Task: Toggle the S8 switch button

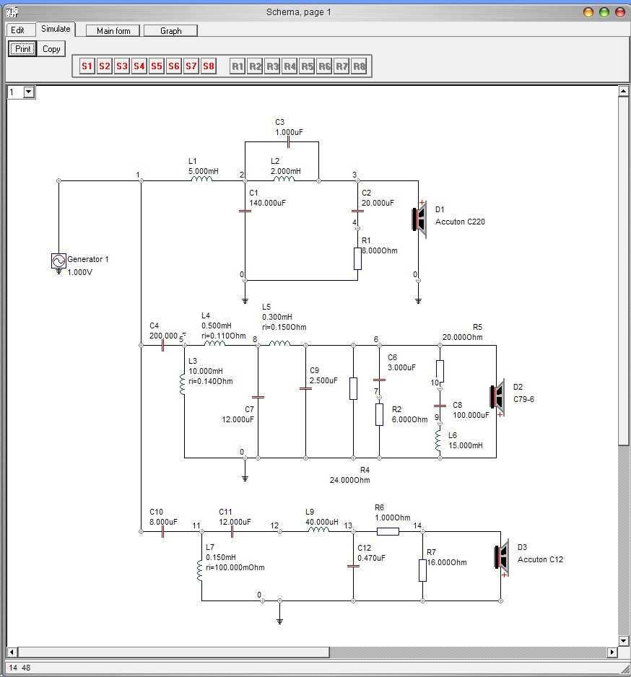Action: point(208,66)
